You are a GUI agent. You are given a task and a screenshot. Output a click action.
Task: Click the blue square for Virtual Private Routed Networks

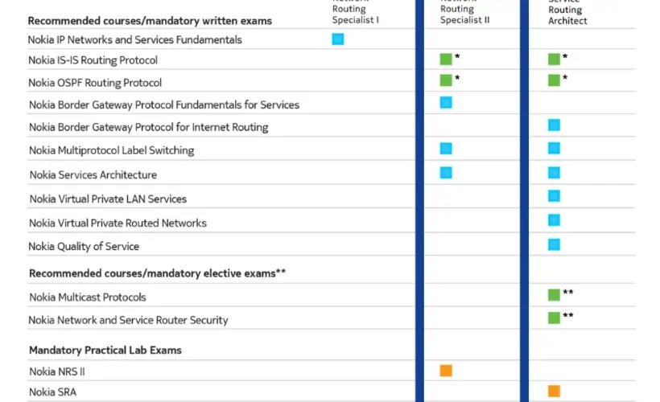554,220
